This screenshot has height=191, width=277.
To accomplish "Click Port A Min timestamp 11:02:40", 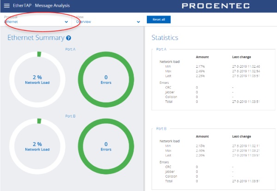I will [x=246, y=67].
